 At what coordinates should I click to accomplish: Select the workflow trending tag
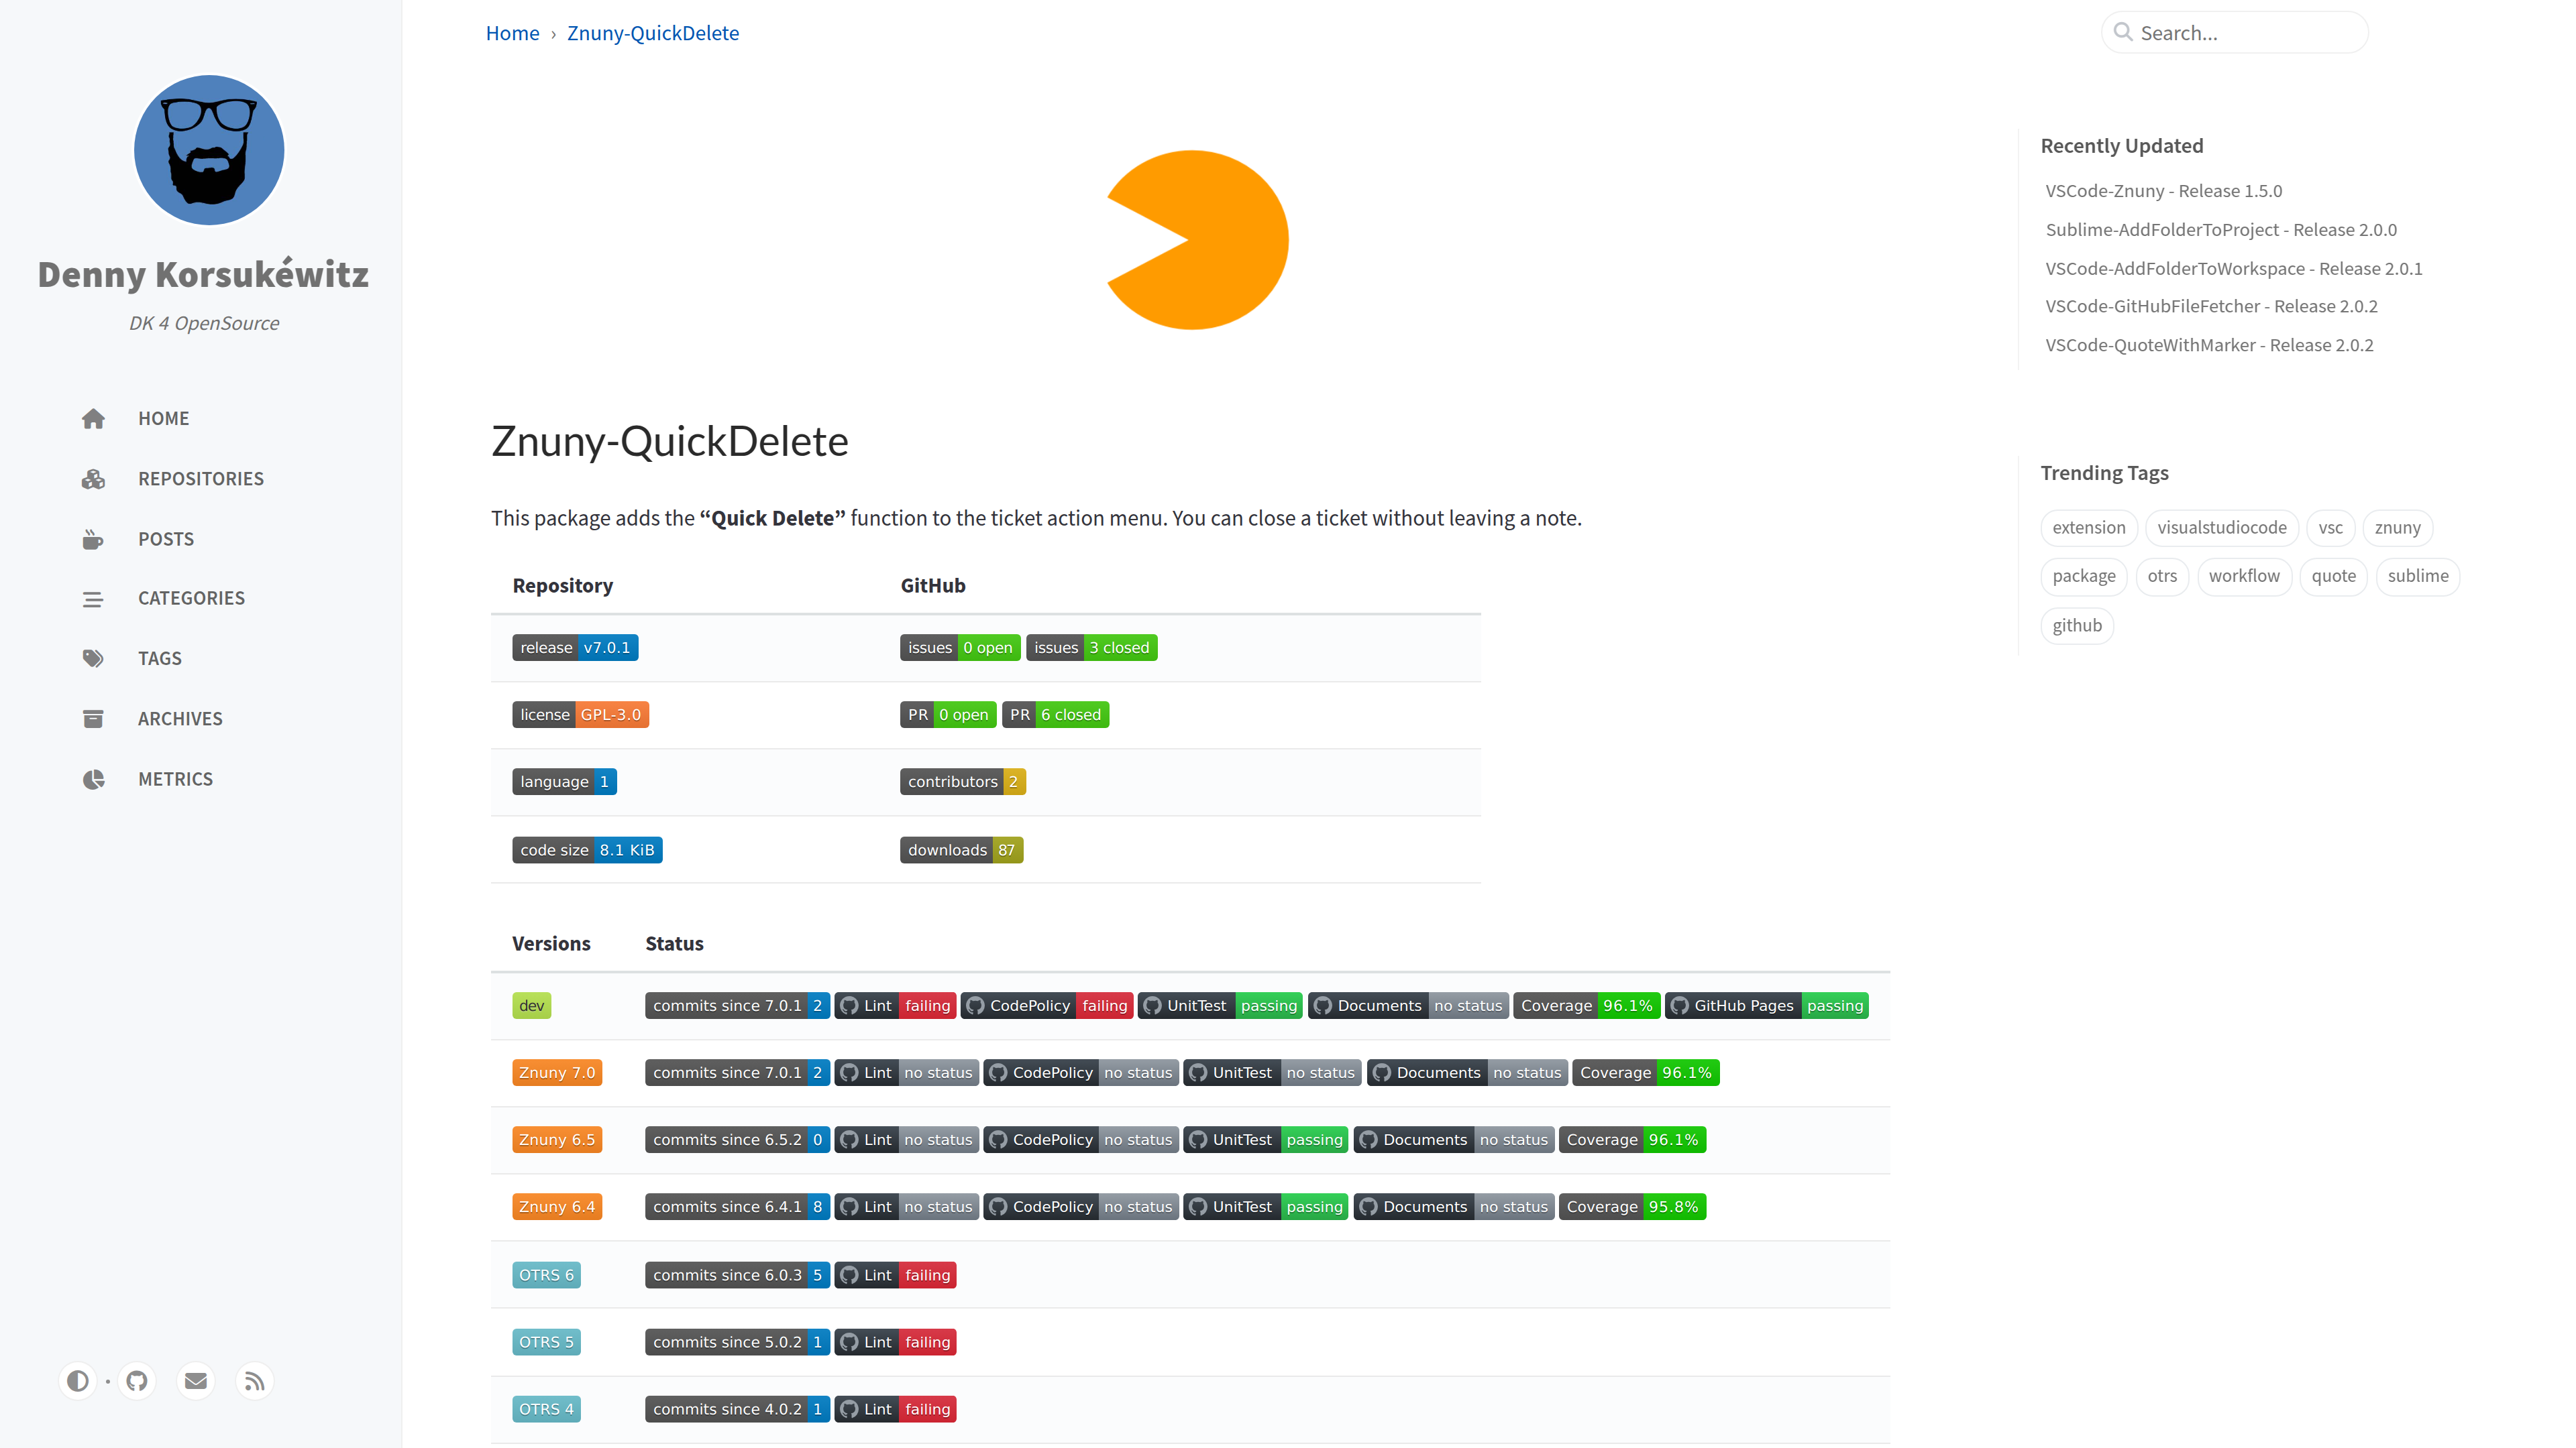click(x=2244, y=577)
